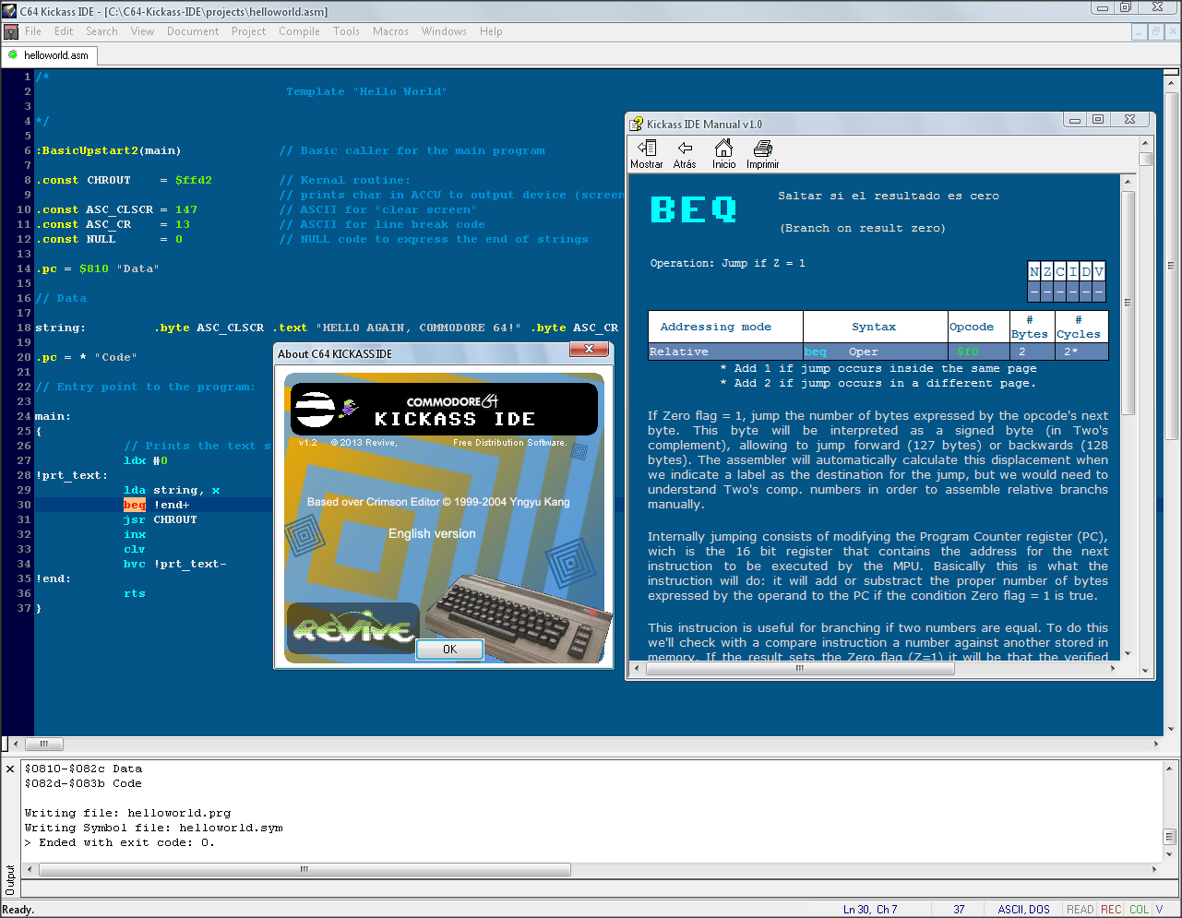Click the COL status bar indicator

(x=1140, y=910)
